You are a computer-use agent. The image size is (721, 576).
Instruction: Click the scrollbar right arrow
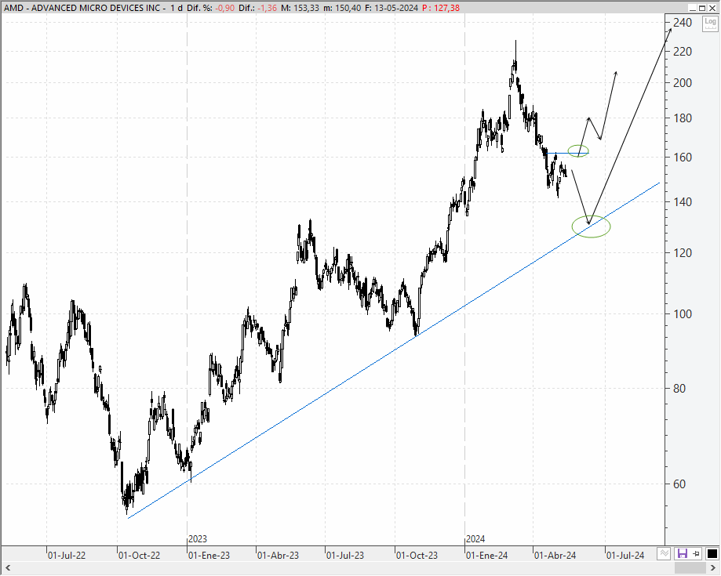click(713, 568)
